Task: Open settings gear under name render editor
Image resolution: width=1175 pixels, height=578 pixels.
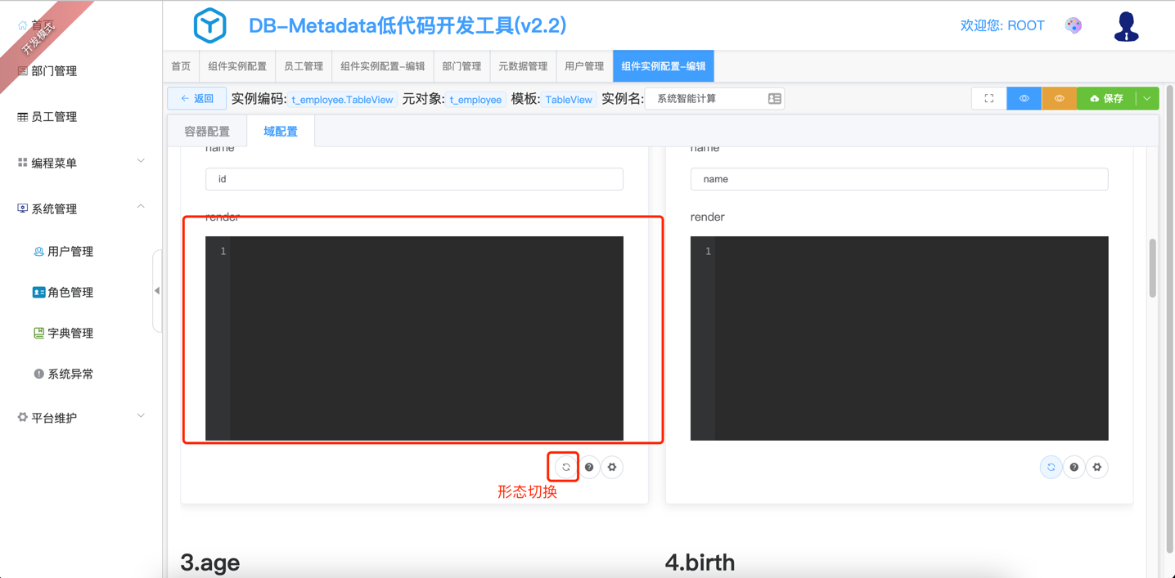Action: point(1097,468)
